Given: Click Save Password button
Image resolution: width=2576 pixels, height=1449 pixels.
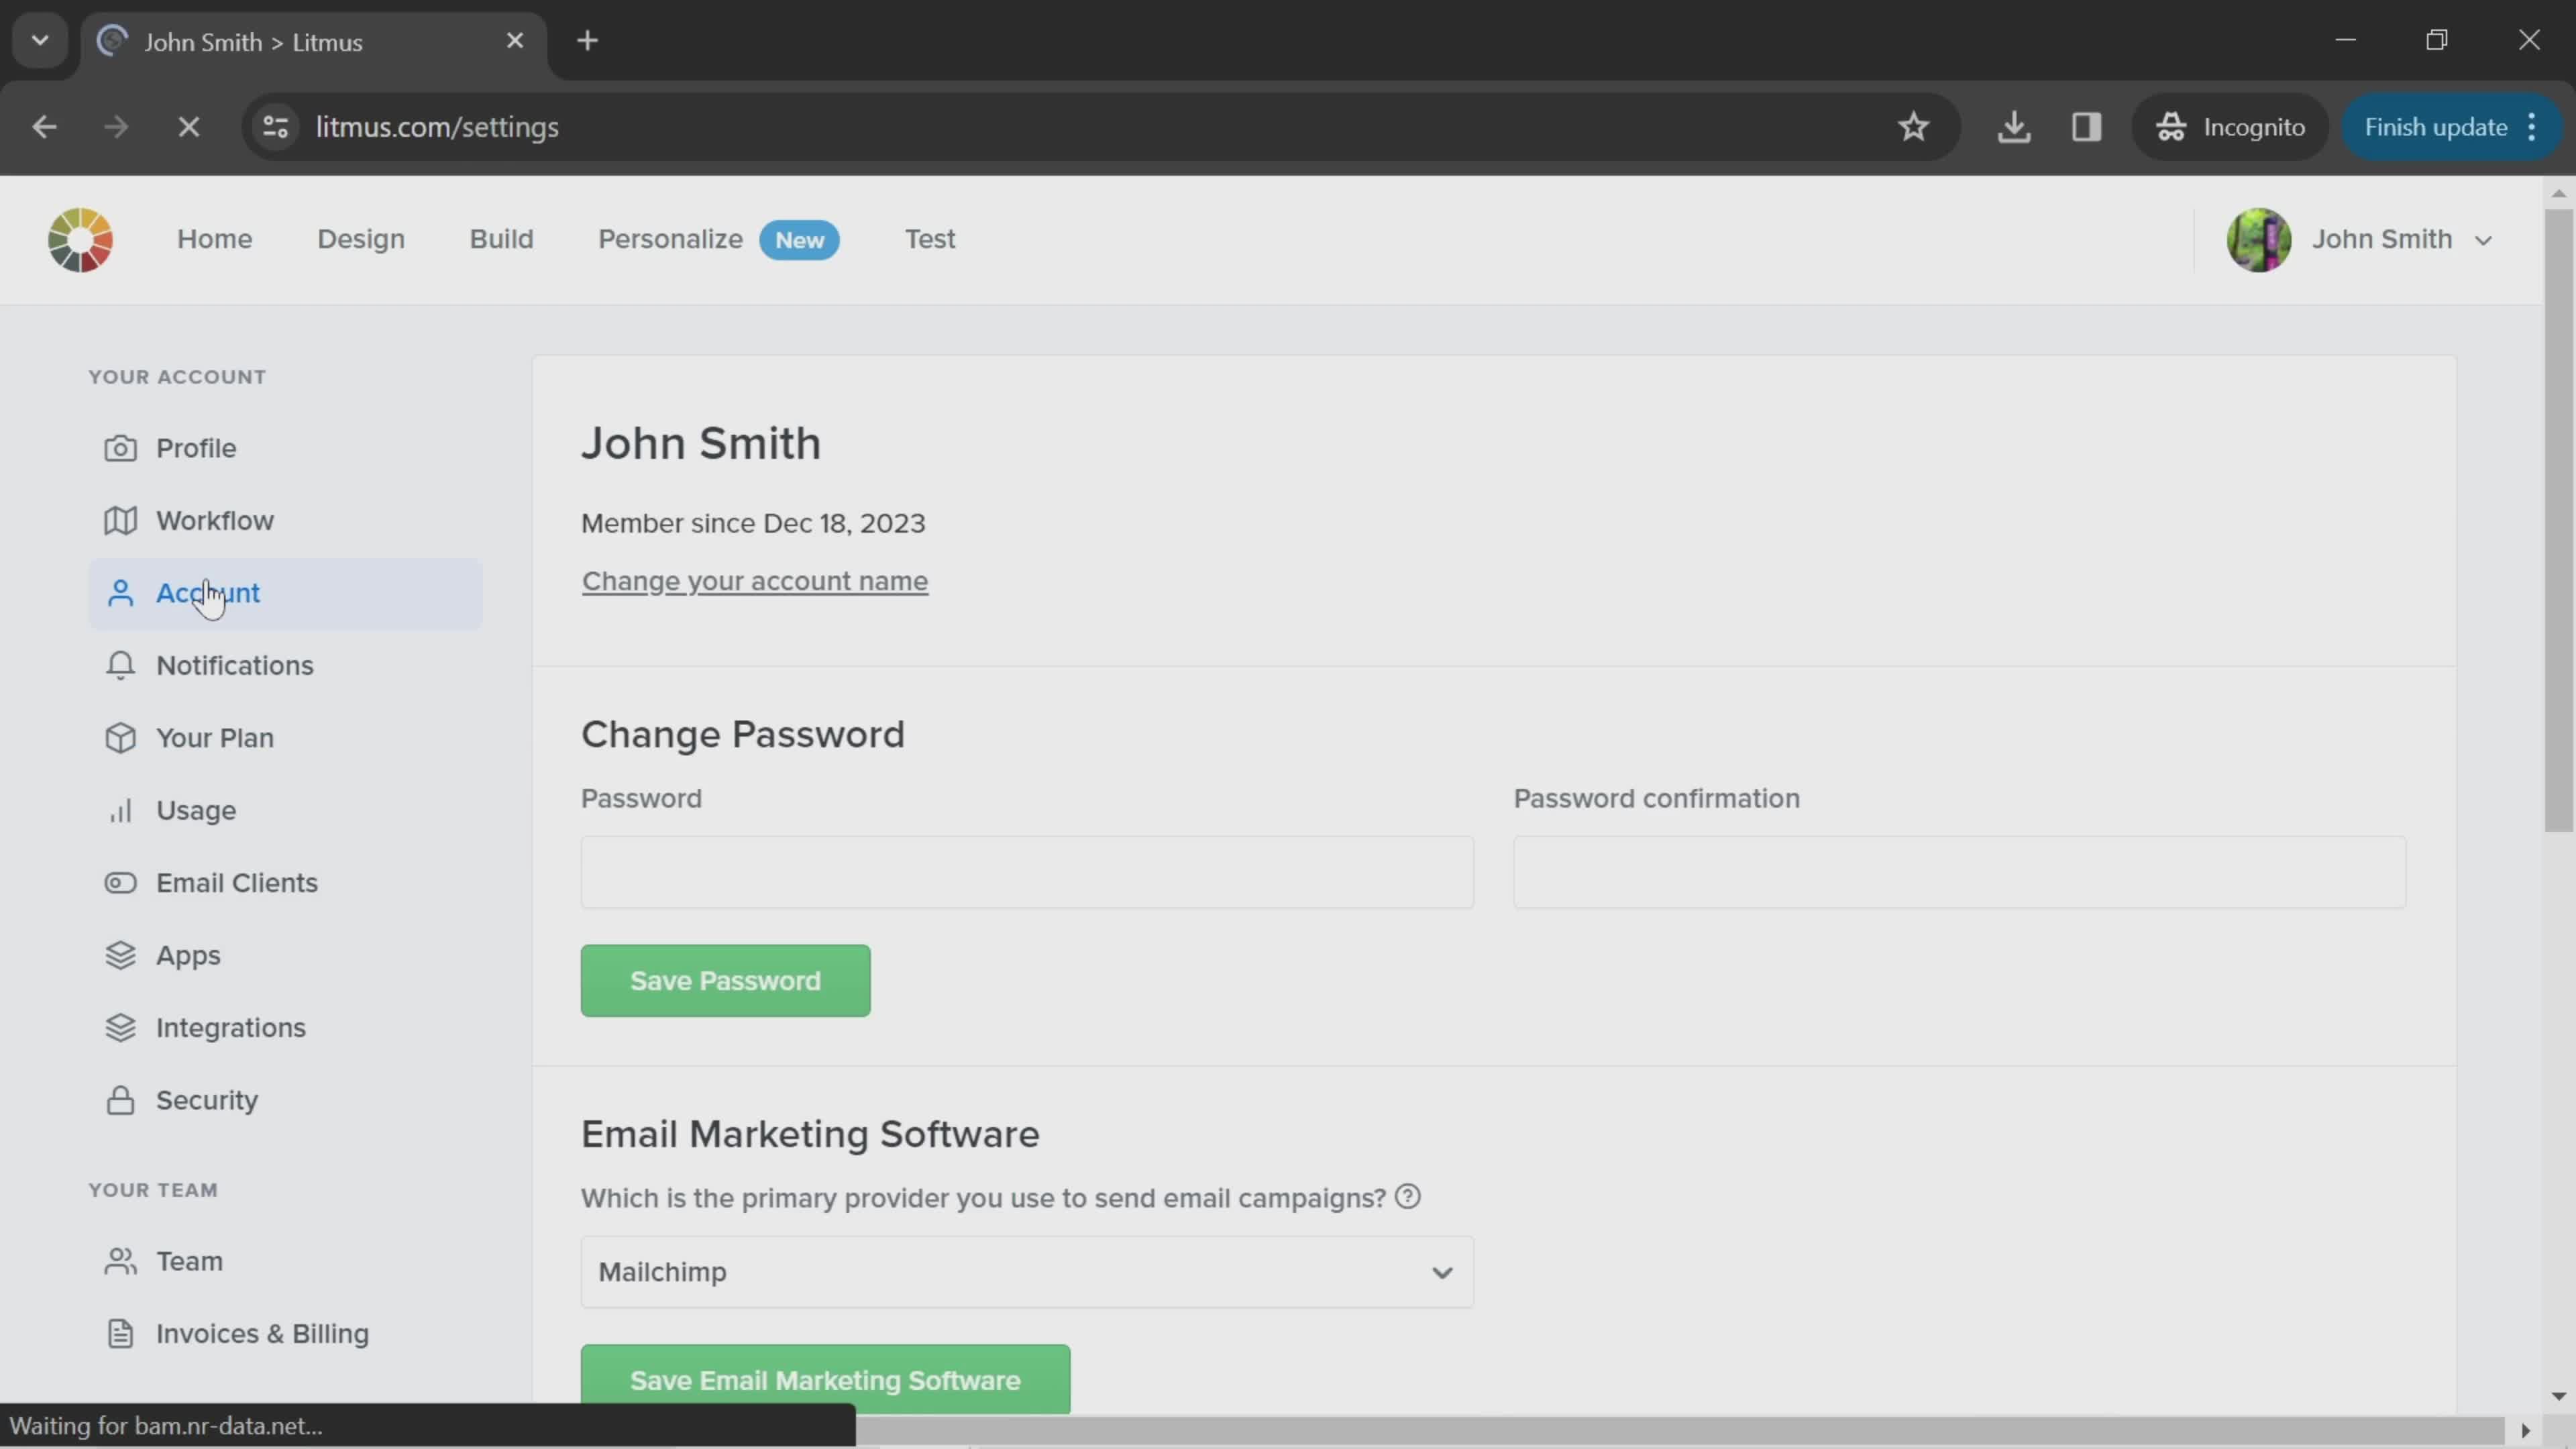Looking at the screenshot, I should (725, 981).
